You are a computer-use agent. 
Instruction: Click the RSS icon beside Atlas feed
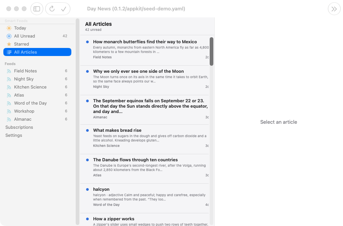click(x=9, y=95)
